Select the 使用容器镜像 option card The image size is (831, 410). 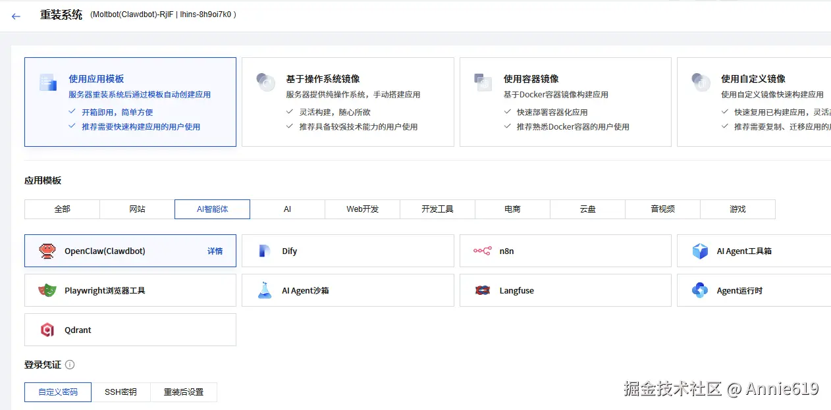pyautogui.click(x=565, y=101)
